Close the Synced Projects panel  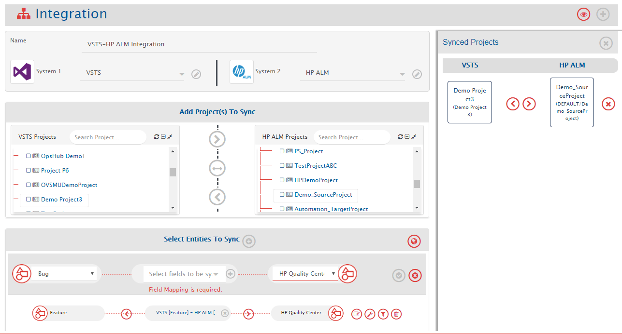pyautogui.click(x=606, y=43)
